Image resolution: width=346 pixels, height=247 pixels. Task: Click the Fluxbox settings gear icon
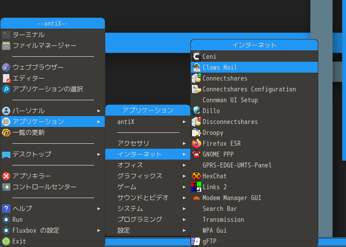[6, 231]
